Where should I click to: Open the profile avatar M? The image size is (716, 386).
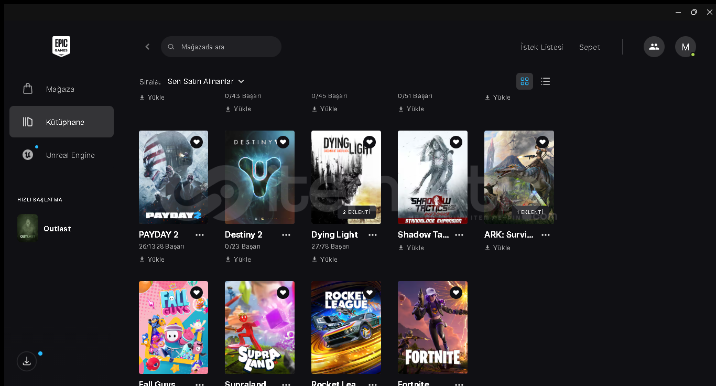(686, 47)
